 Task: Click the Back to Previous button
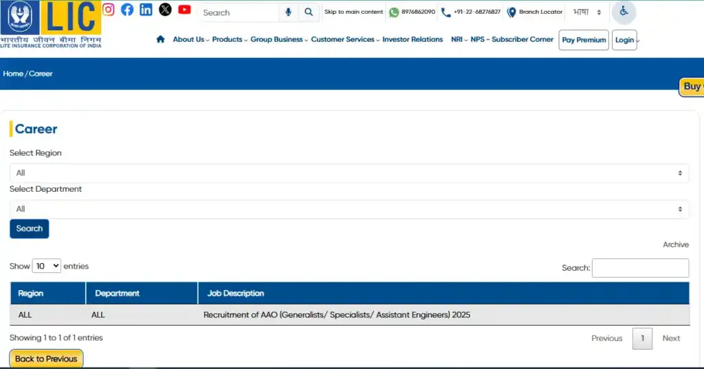point(46,359)
